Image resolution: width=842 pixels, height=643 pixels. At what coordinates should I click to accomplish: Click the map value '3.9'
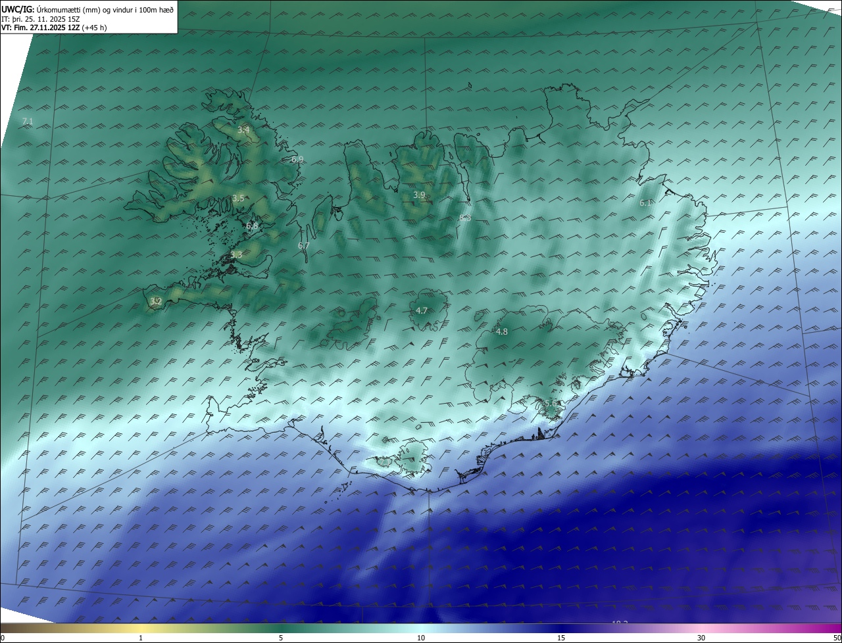[x=419, y=195]
